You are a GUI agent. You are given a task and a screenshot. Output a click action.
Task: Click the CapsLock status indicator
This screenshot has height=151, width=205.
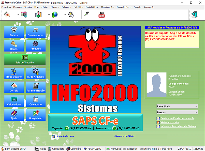click(x=130, y=149)
